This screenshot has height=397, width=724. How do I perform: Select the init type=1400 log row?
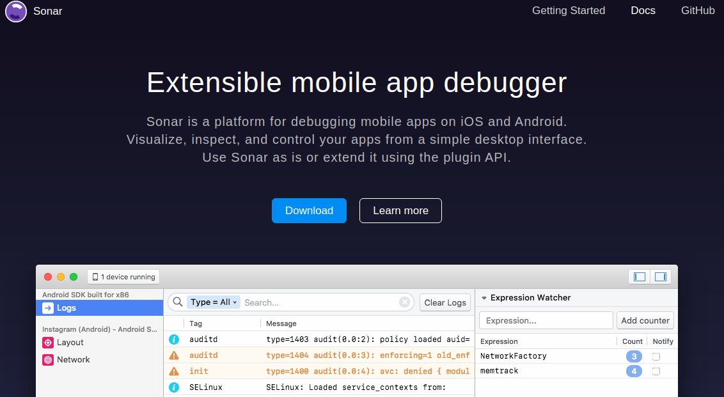(319, 371)
